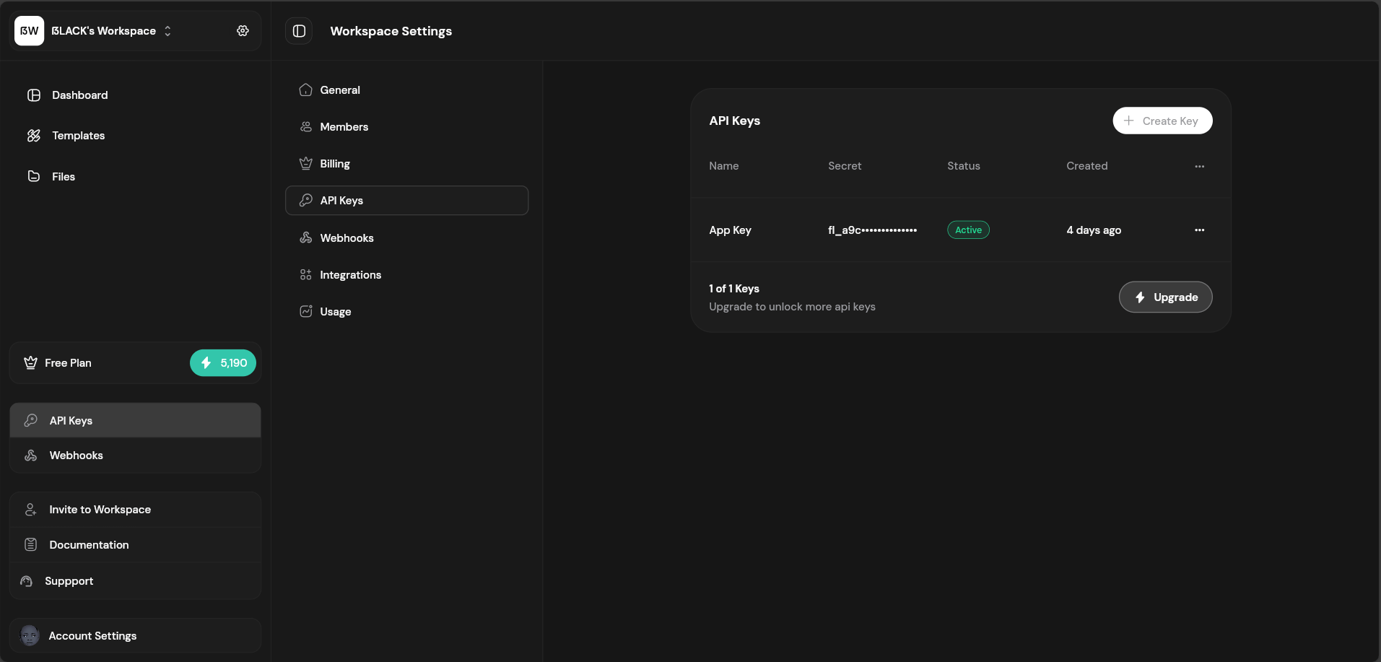
Task: Click the 5,190 credits badge
Action: click(223, 363)
